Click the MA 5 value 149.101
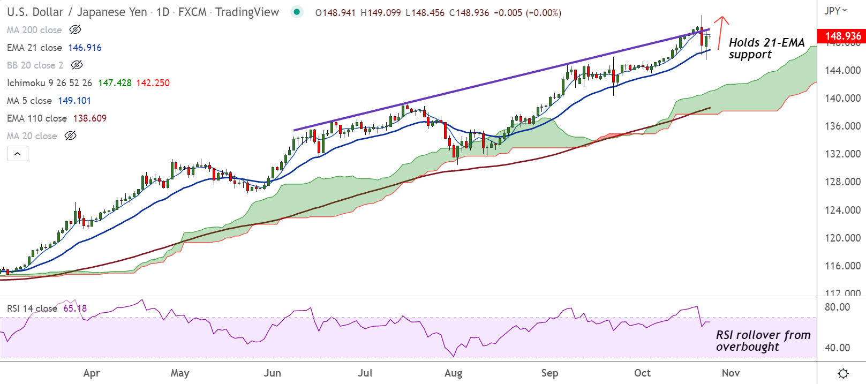 tap(74, 101)
